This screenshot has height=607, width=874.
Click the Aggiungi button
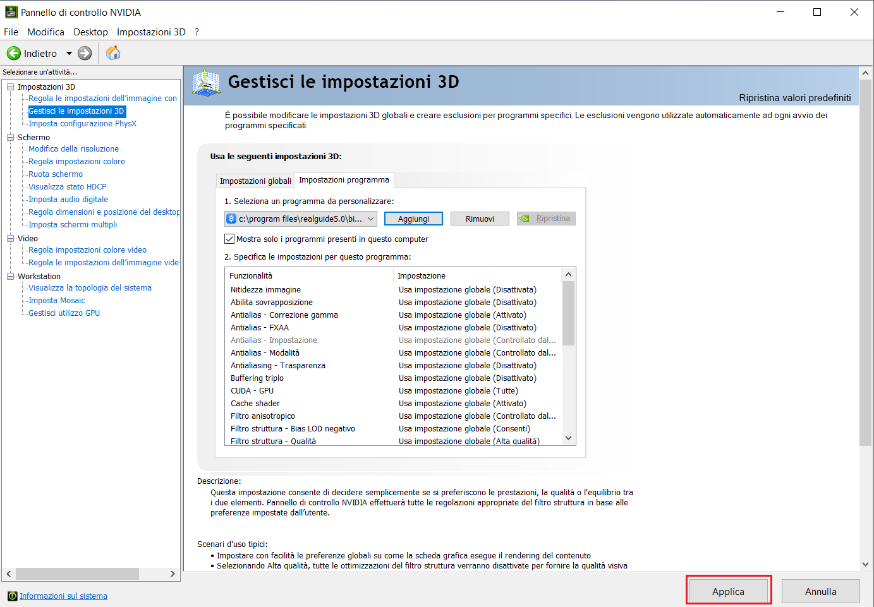[413, 219]
